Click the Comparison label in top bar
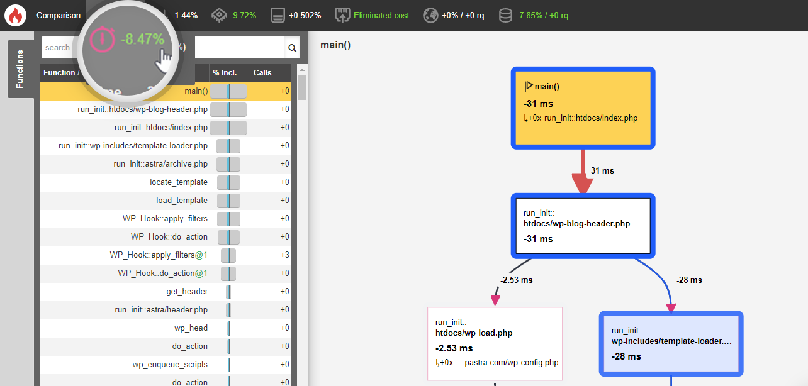This screenshot has height=386, width=808. point(59,15)
